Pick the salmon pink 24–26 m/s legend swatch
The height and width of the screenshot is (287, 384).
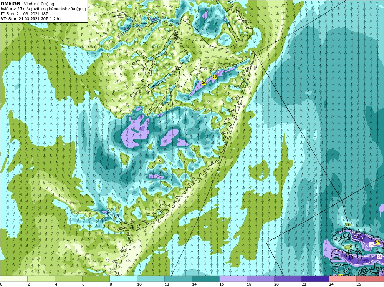[x=343, y=279]
